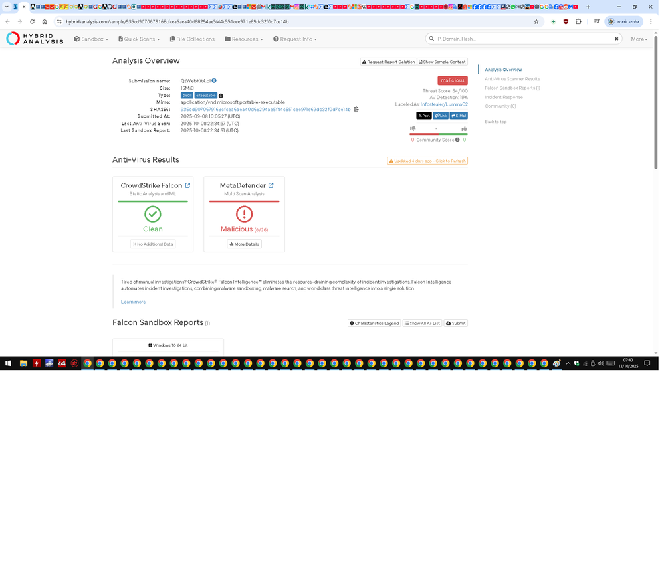This screenshot has height=572, width=664.
Task: Open the Request Info dropdown
Action: coord(296,39)
